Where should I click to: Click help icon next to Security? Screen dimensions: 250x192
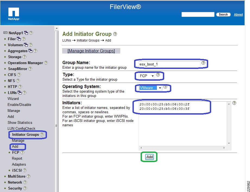[x=25, y=188]
